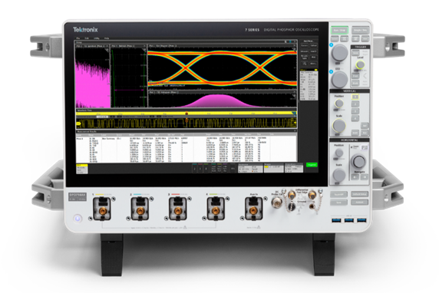Toggle the horizontal Zoom button
The width and height of the screenshot is (439, 293).
coord(365,147)
